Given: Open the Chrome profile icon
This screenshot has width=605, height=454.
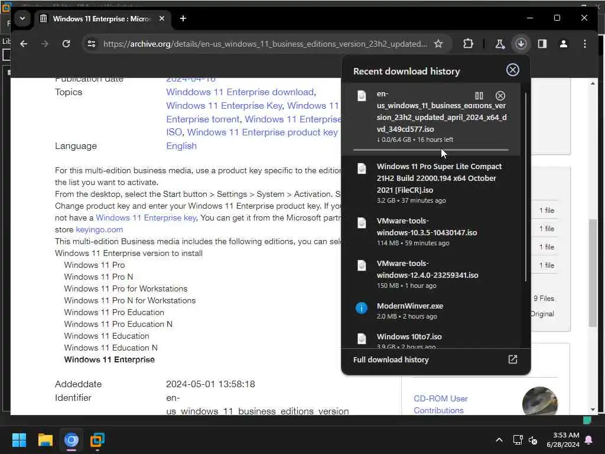Looking at the screenshot, I should [x=563, y=44].
